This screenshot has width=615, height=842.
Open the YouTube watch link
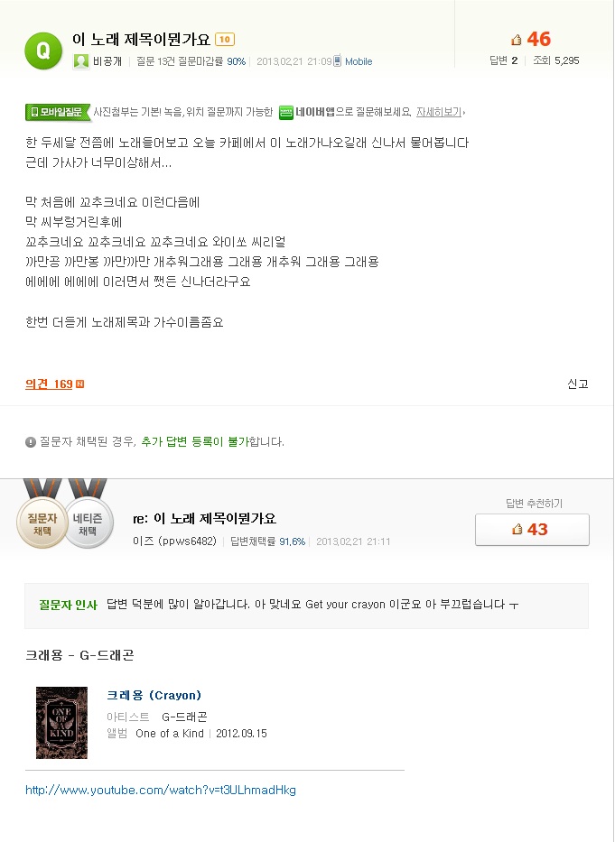(x=161, y=791)
